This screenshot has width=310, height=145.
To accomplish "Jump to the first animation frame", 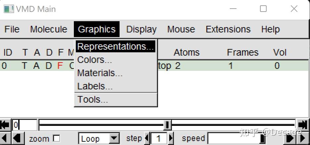I will tap(5, 125).
